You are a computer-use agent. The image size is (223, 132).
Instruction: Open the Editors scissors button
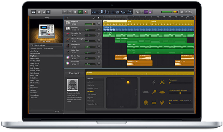coord(48,12)
